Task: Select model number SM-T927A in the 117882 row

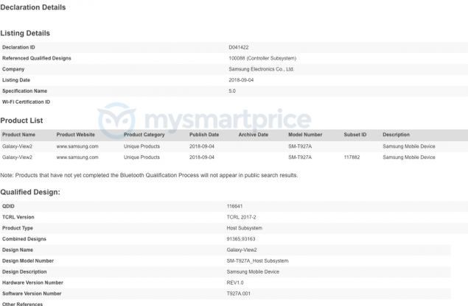Action: click(300, 157)
